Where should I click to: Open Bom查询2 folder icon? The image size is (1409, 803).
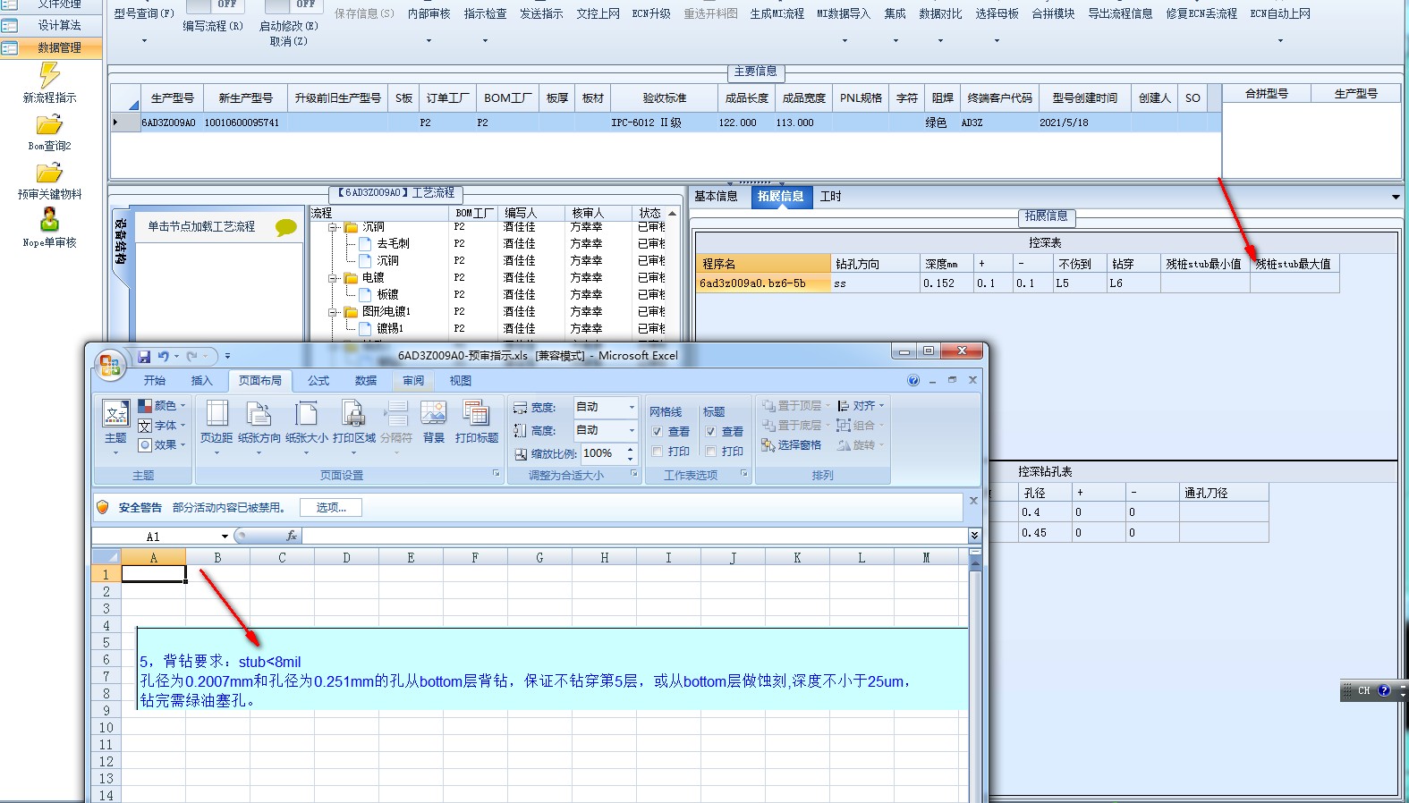click(x=49, y=125)
